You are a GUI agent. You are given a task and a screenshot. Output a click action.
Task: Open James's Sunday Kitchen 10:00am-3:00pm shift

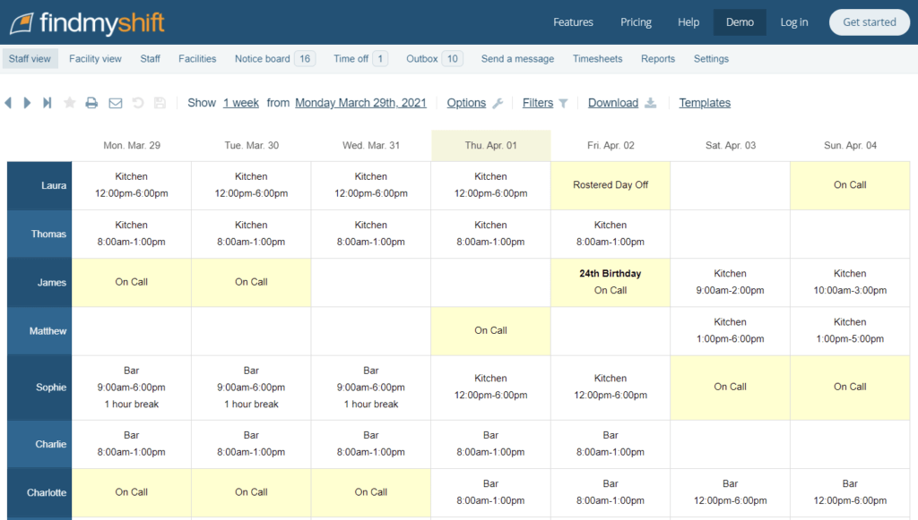click(850, 282)
